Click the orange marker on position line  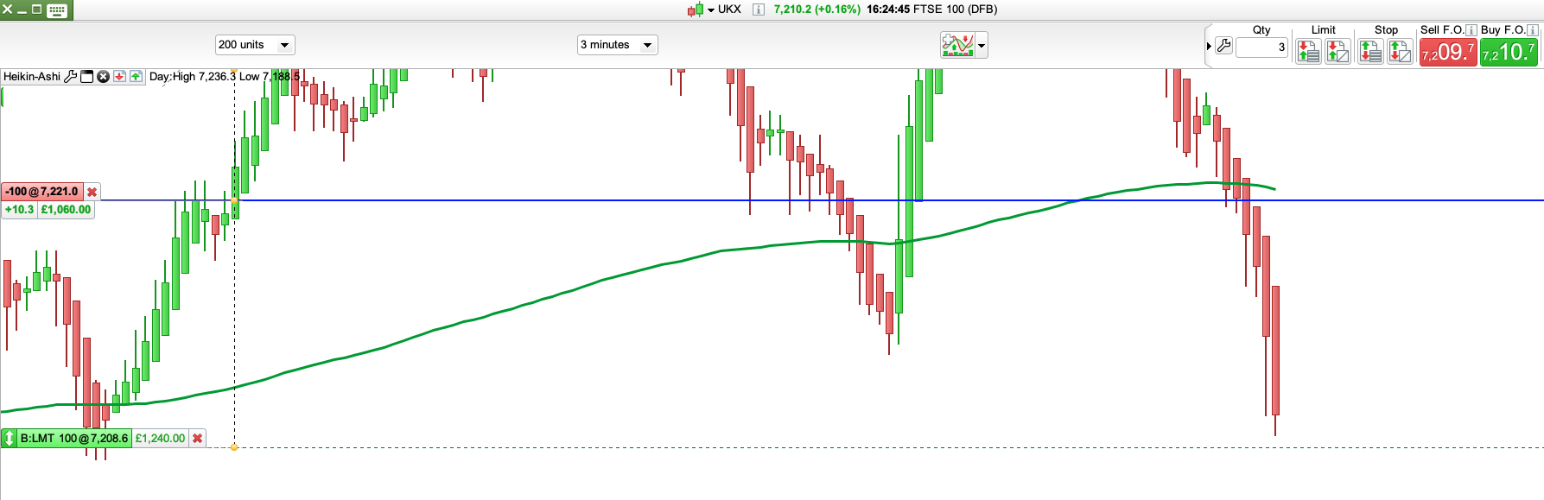[x=234, y=200]
